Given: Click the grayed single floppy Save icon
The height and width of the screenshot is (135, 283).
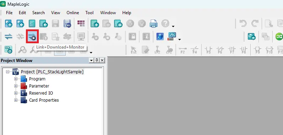Looking at the screenshot, I should click(55, 23).
